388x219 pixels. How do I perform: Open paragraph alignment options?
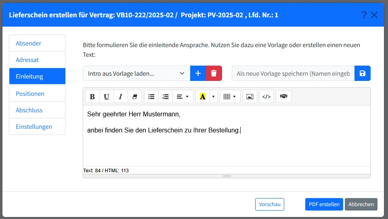pyautogui.click(x=182, y=97)
